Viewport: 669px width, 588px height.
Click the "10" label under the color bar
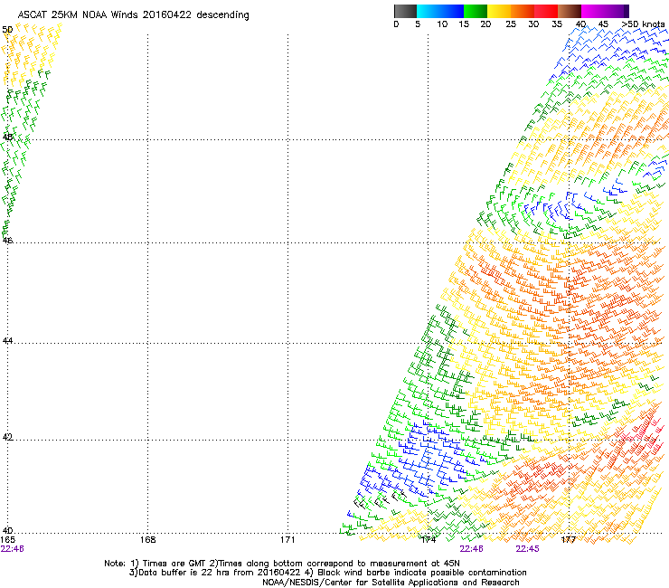(442, 24)
